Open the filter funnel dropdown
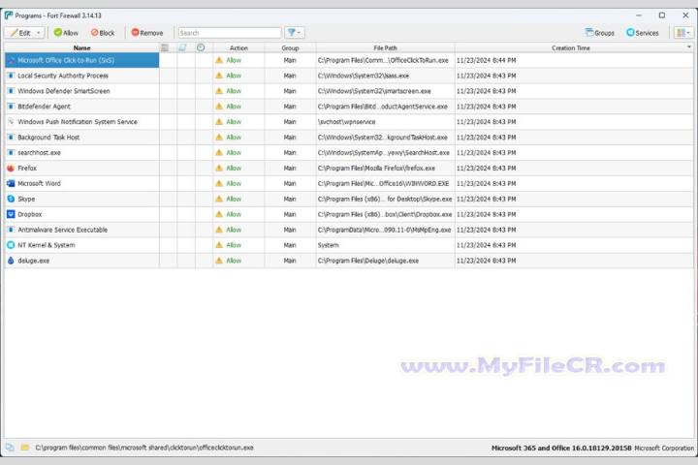This screenshot has height=465, width=698. point(295,33)
